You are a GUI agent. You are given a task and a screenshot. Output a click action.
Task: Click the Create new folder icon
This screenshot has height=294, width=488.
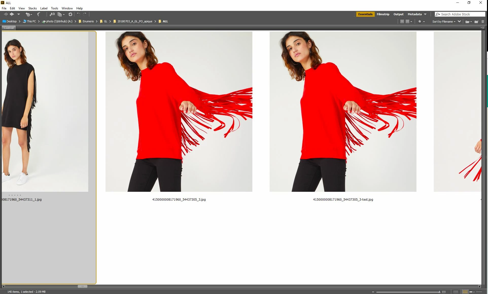click(x=476, y=22)
